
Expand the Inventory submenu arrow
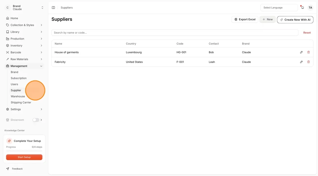(x=41, y=45)
